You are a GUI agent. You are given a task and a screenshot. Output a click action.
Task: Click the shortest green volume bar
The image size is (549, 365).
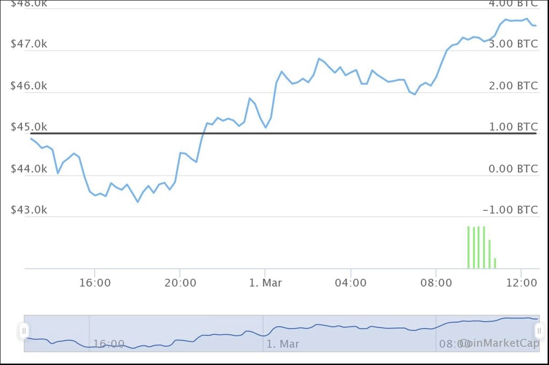(x=495, y=263)
